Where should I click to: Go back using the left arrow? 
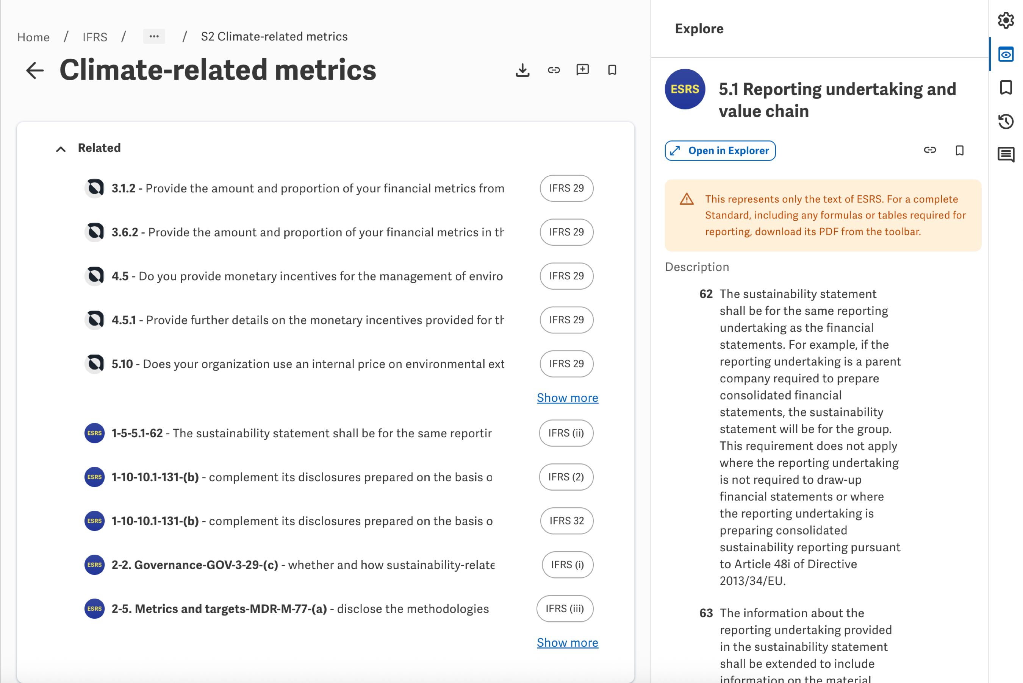[35, 70]
